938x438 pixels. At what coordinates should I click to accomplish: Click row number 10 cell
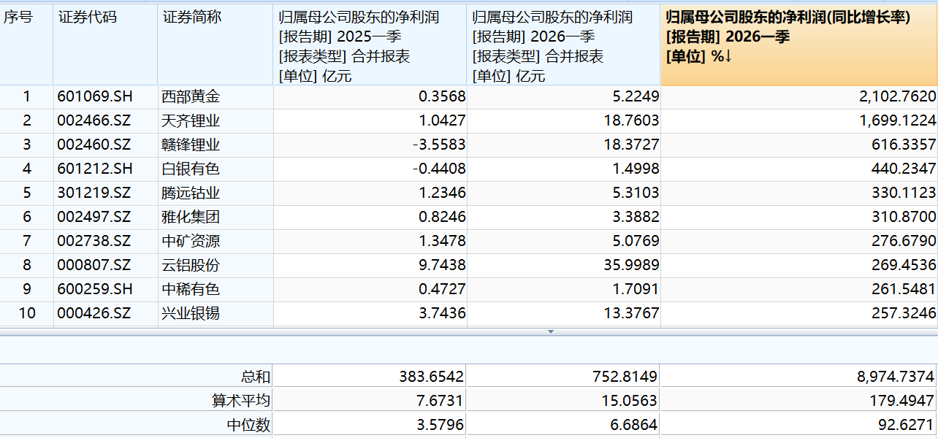[x=27, y=314]
